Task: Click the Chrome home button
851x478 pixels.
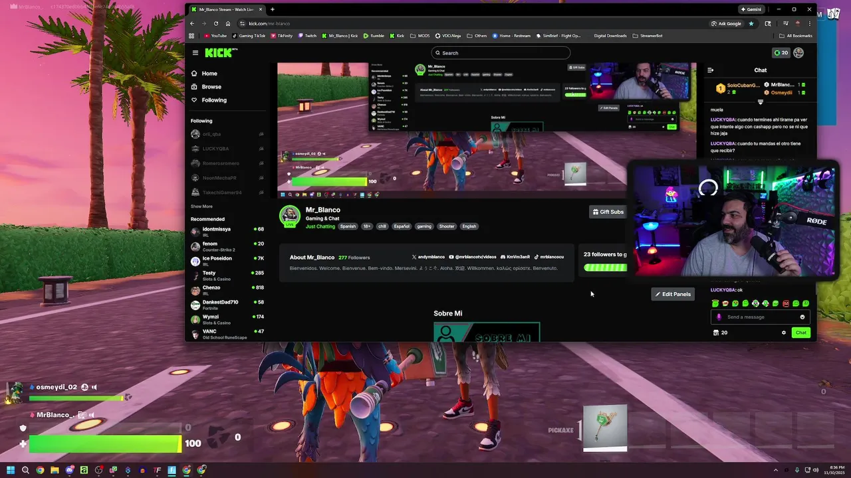Action: 228,23
